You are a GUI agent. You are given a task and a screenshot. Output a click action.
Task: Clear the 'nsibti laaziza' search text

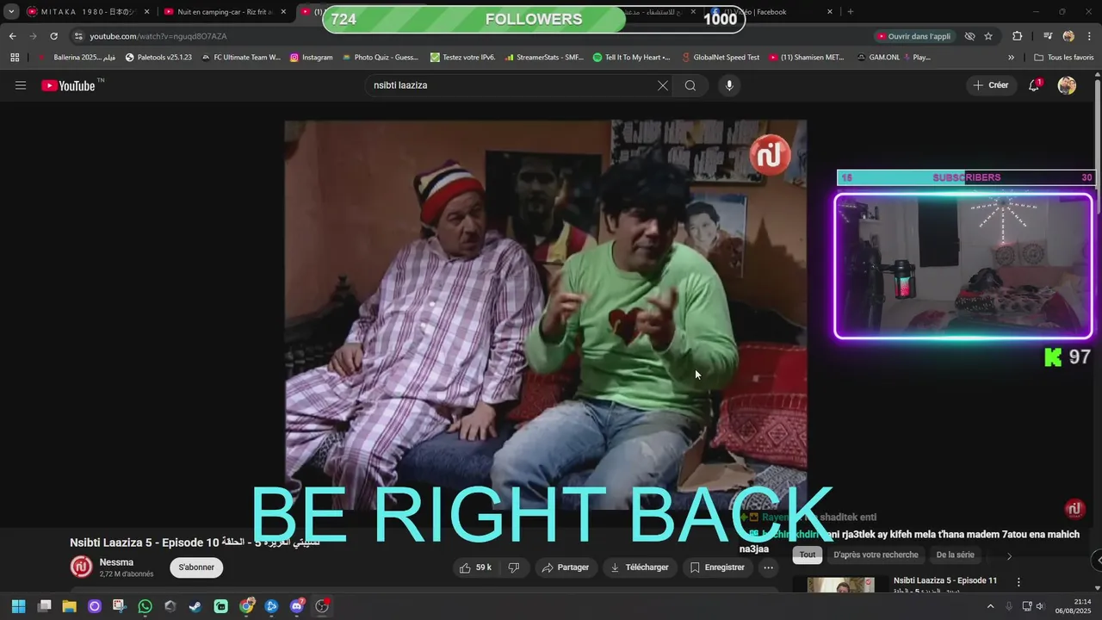(662, 85)
